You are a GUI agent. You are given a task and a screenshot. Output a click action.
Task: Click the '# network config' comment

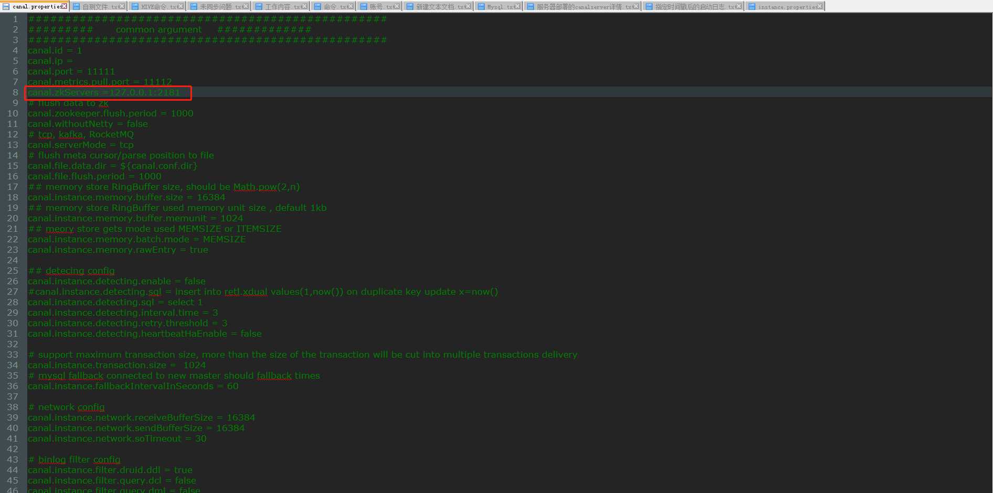click(66, 407)
